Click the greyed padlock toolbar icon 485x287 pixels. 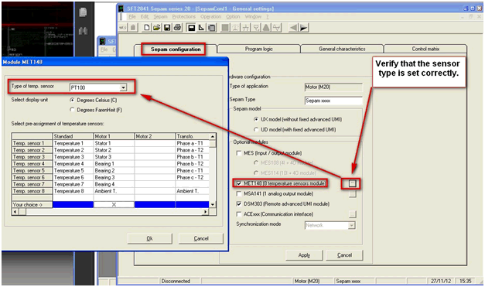(x=133, y=28)
